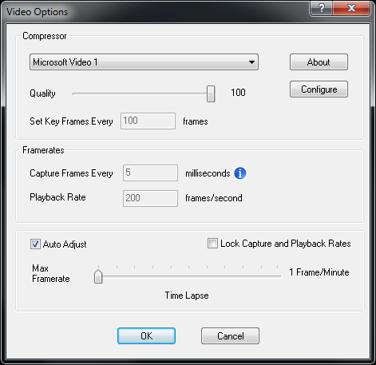Click the About button for the compressor
Image resolution: width=376 pixels, height=365 pixels.
[x=319, y=62]
